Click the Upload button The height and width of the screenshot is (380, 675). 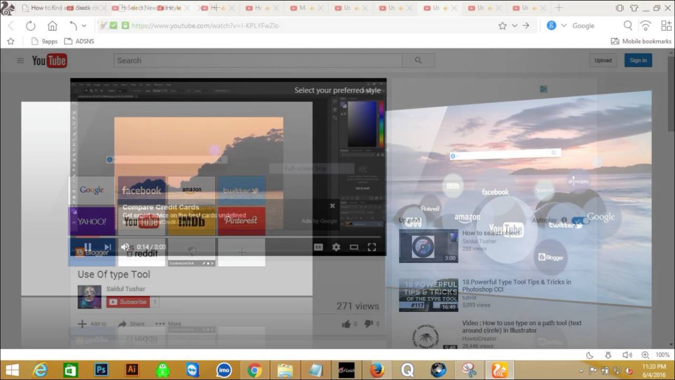(x=603, y=60)
